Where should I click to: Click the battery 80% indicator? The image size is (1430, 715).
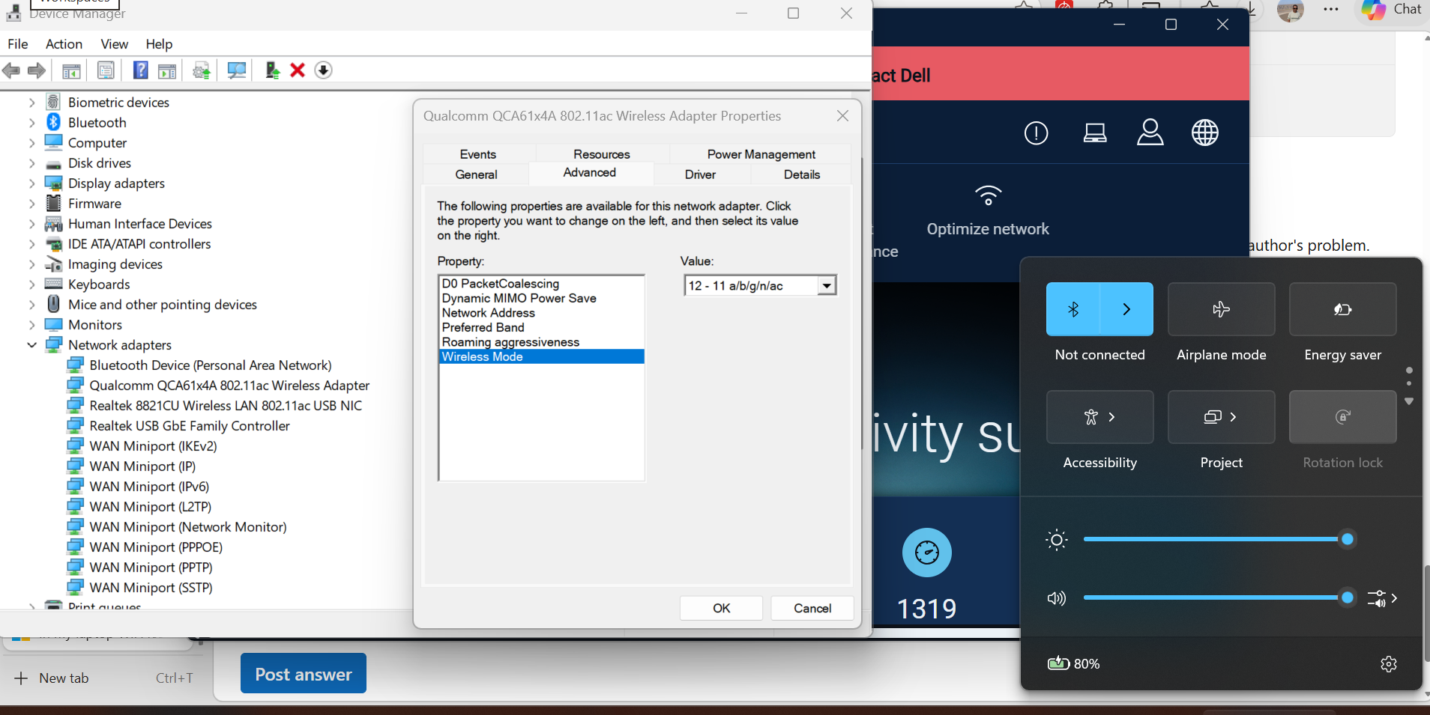coord(1073,663)
